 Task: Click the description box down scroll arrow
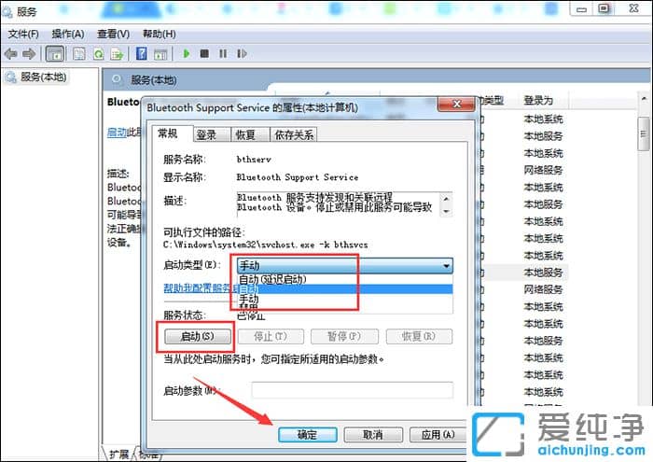point(446,212)
